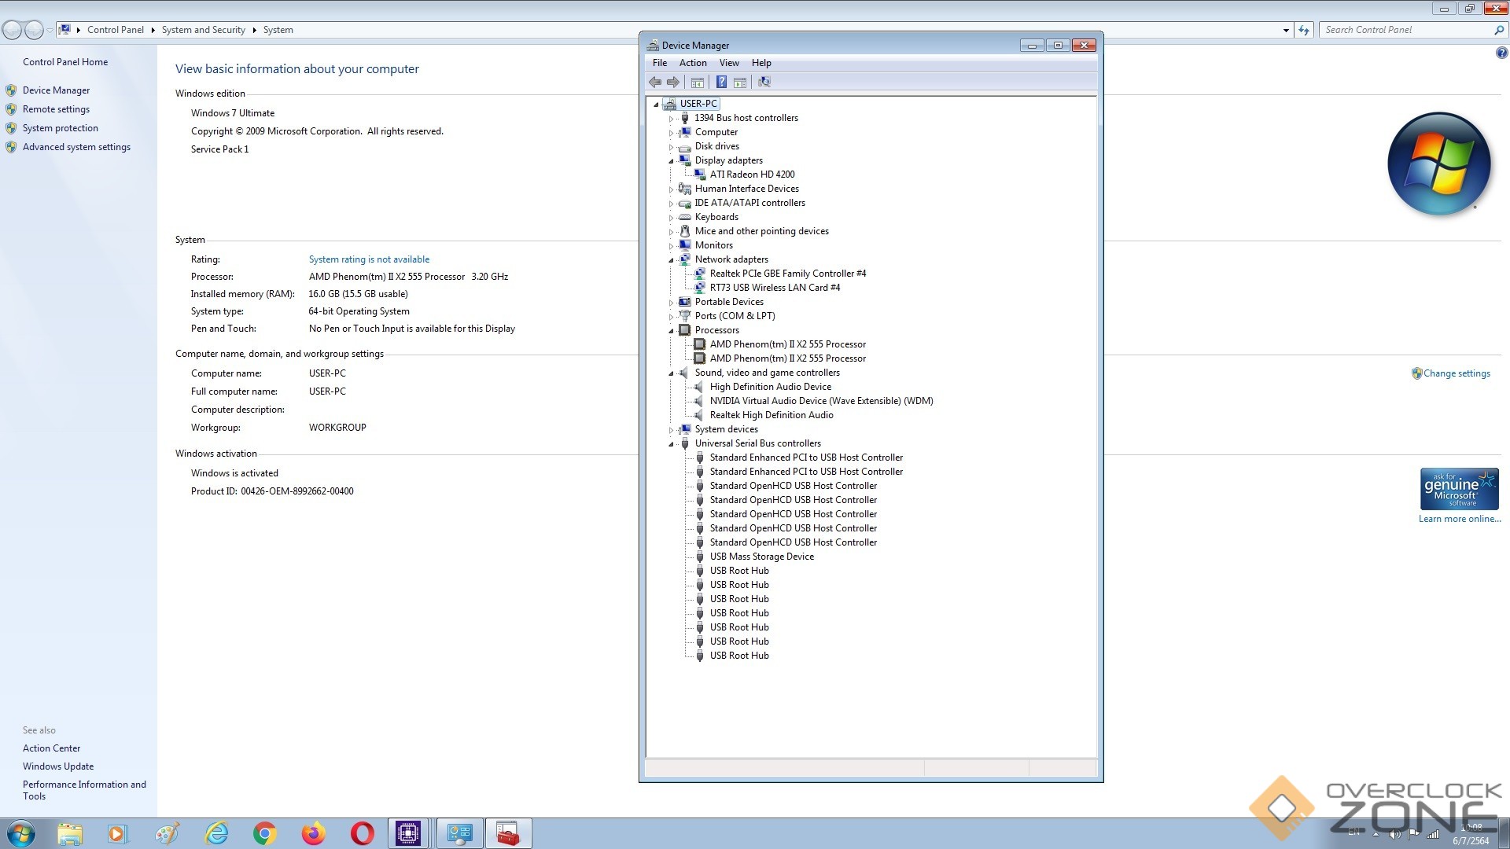Viewport: 1510px width, 849px height.
Task: Open the View menu in Device Manager
Action: point(728,63)
